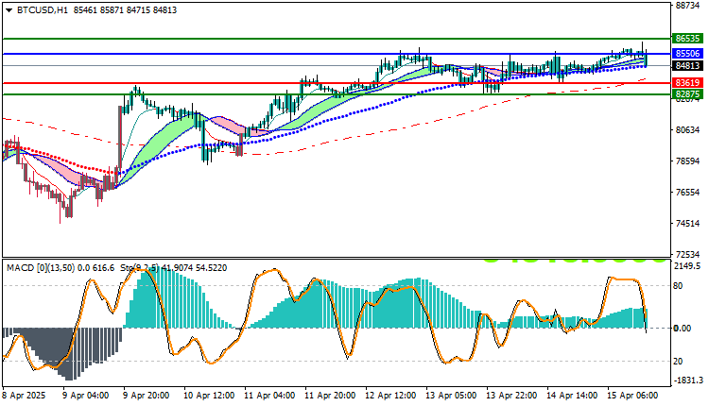Click the 78594 price axis value
Image resolution: width=709 pixels, height=406 pixels.
[x=687, y=161]
